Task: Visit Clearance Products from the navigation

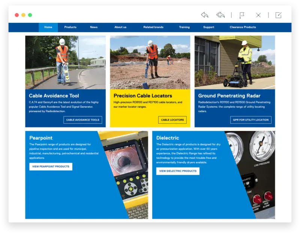Action: 243,27
